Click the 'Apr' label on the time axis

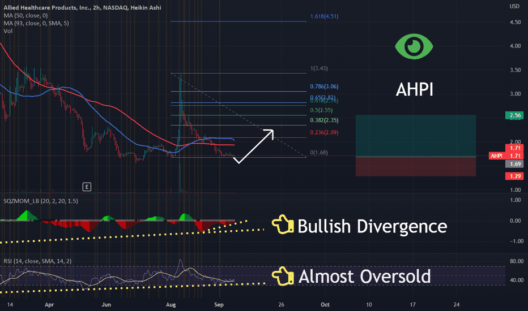49,305
